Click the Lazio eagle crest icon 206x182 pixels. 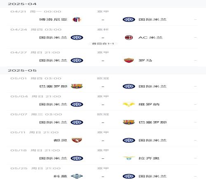129,158
